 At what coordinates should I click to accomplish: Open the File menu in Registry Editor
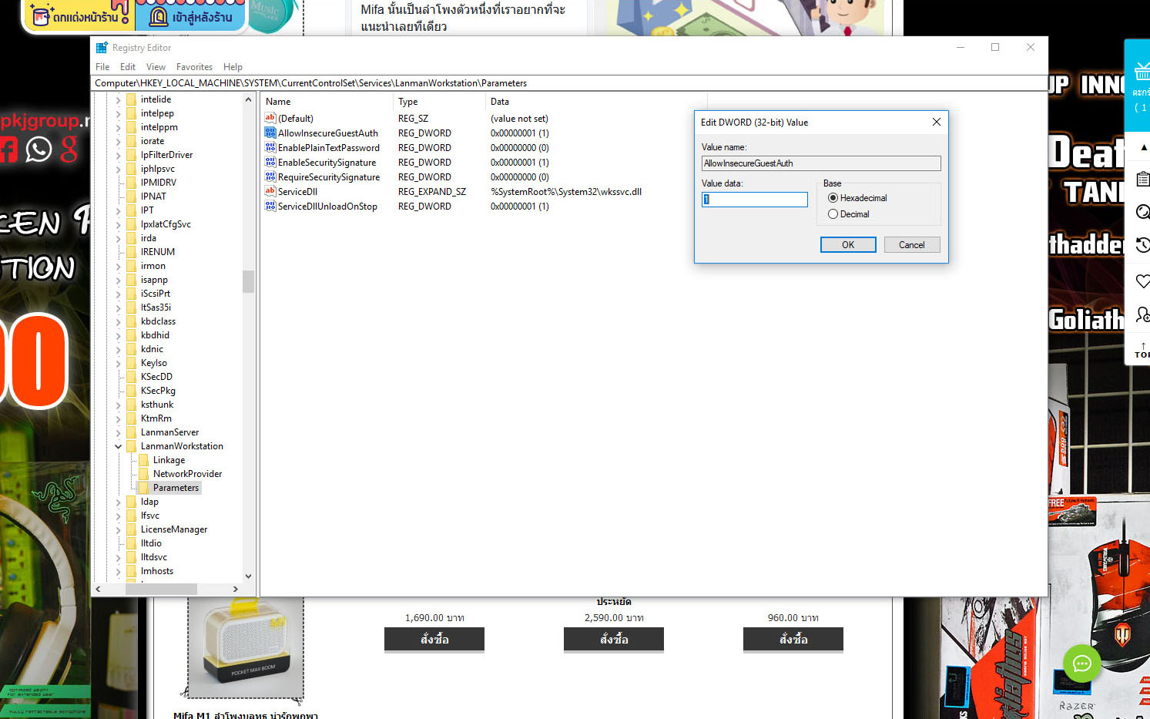click(102, 67)
